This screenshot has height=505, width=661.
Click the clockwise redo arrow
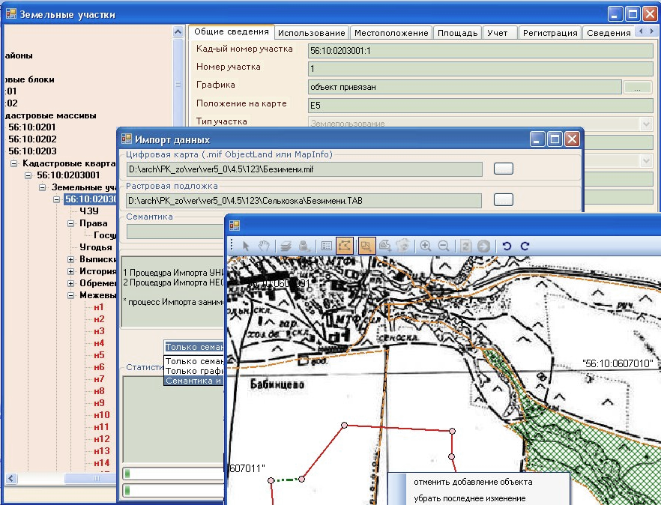point(525,245)
